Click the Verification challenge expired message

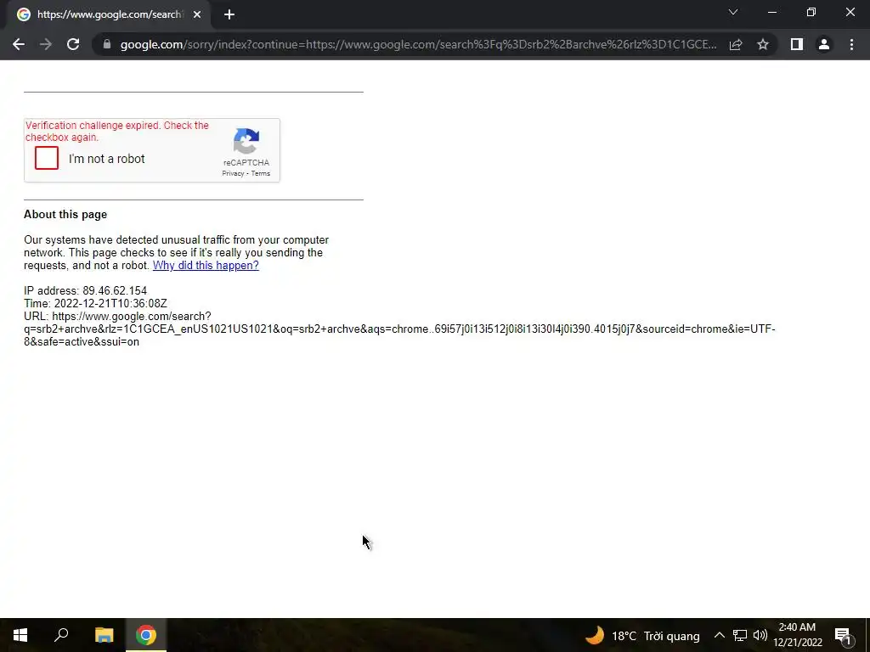(117, 132)
